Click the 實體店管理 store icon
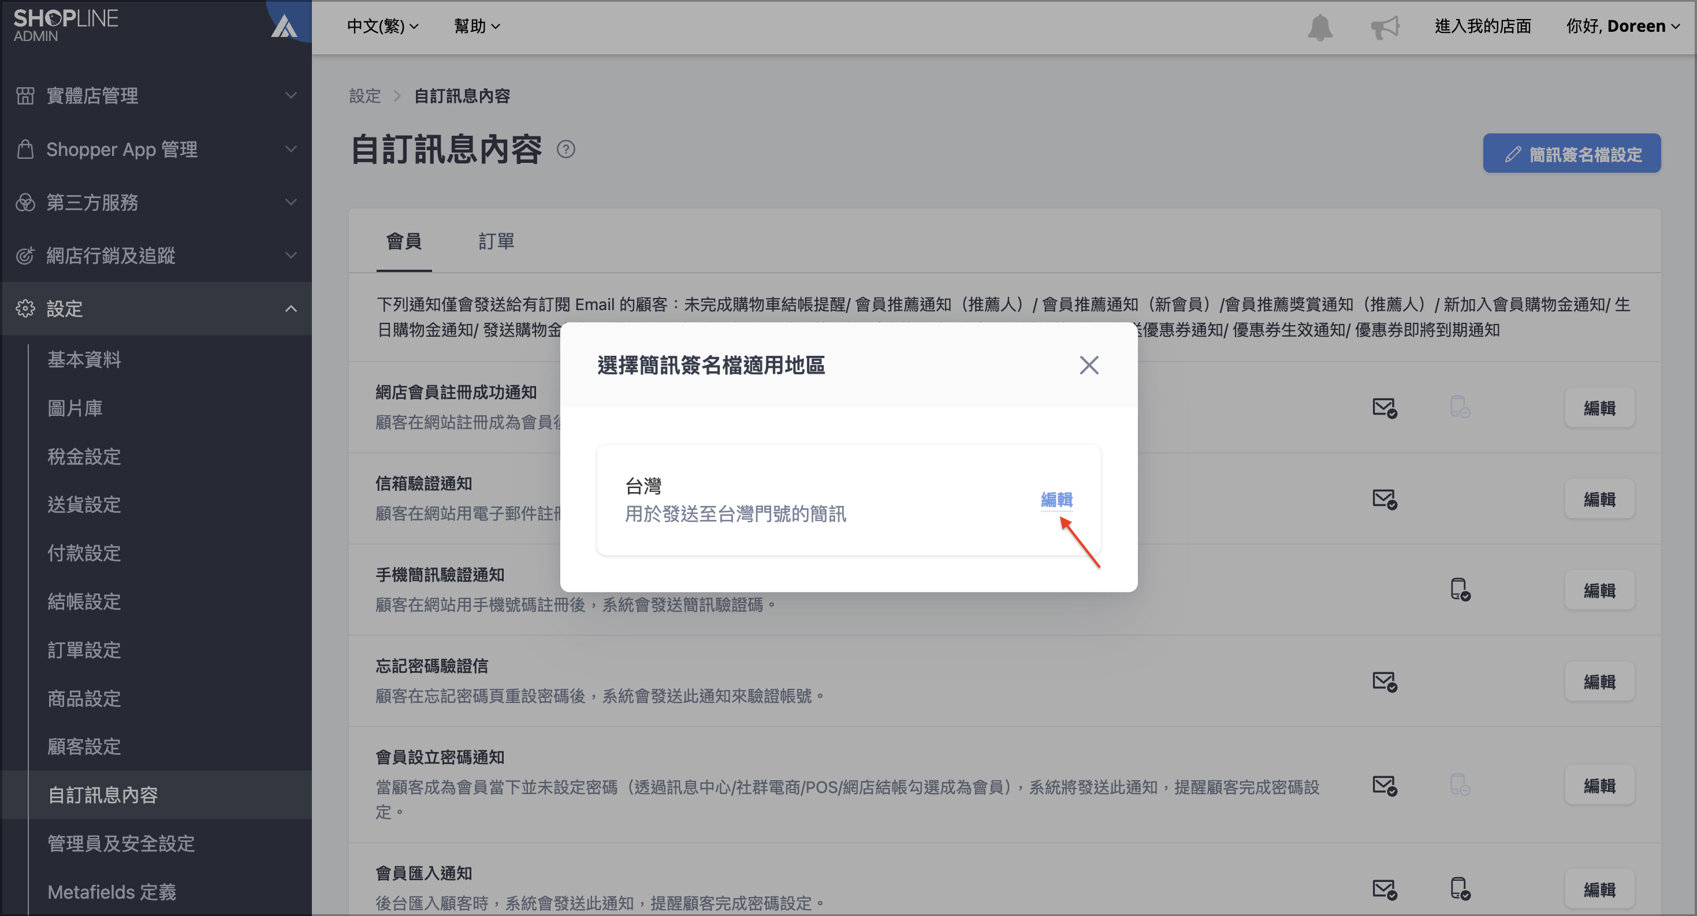Screen dimensions: 1697x916 pos(25,95)
